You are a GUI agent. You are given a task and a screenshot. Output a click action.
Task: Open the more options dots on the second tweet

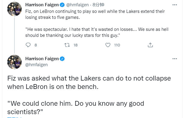(x=175, y=59)
